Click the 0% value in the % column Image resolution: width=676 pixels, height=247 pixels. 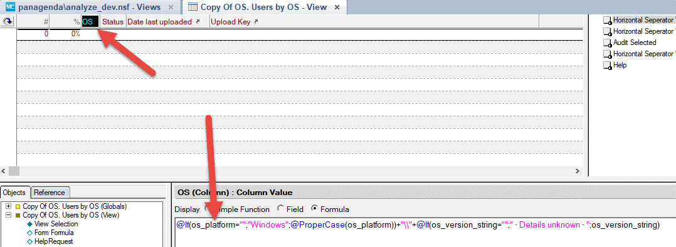pyautogui.click(x=76, y=34)
